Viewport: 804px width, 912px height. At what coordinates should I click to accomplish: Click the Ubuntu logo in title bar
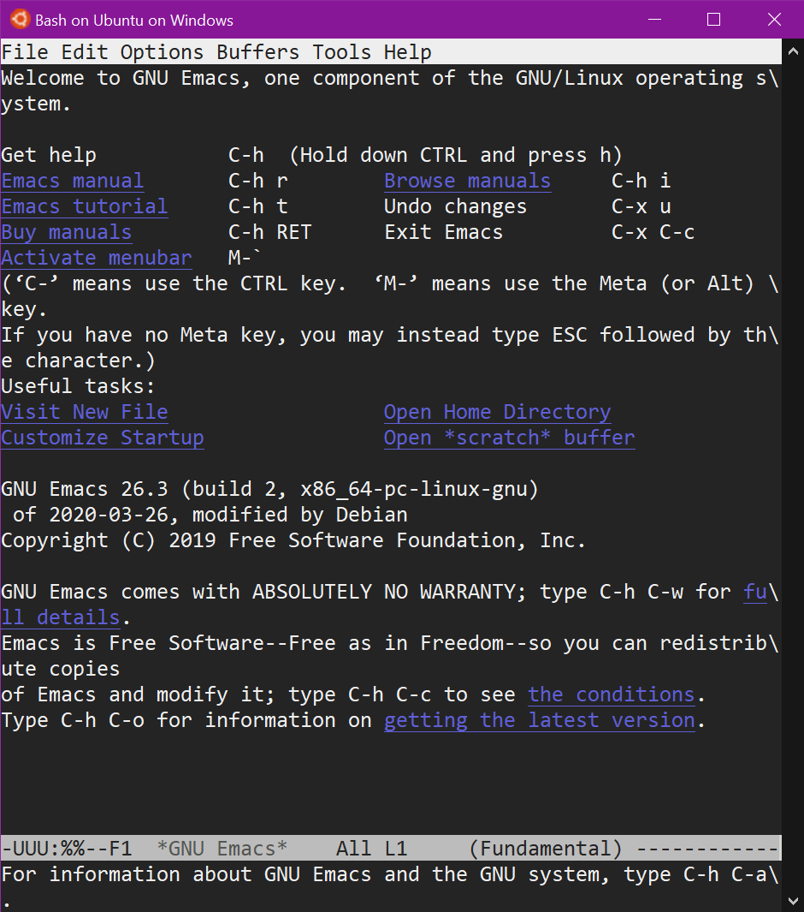click(20, 19)
